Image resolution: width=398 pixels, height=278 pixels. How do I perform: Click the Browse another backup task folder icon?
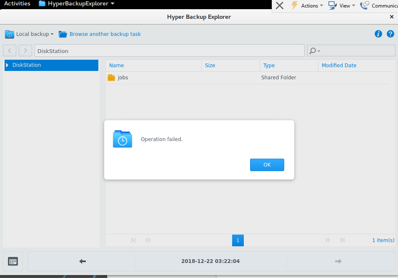pos(63,34)
